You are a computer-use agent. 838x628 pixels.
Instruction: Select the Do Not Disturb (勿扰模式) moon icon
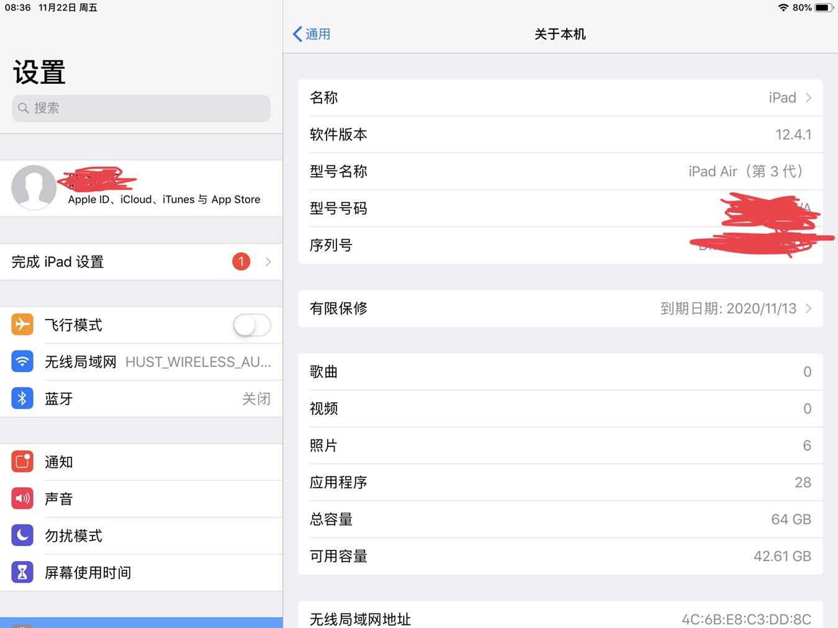coord(22,536)
